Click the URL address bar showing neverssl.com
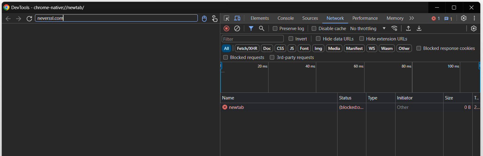Image resolution: width=483 pixels, height=156 pixels. click(x=116, y=18)
